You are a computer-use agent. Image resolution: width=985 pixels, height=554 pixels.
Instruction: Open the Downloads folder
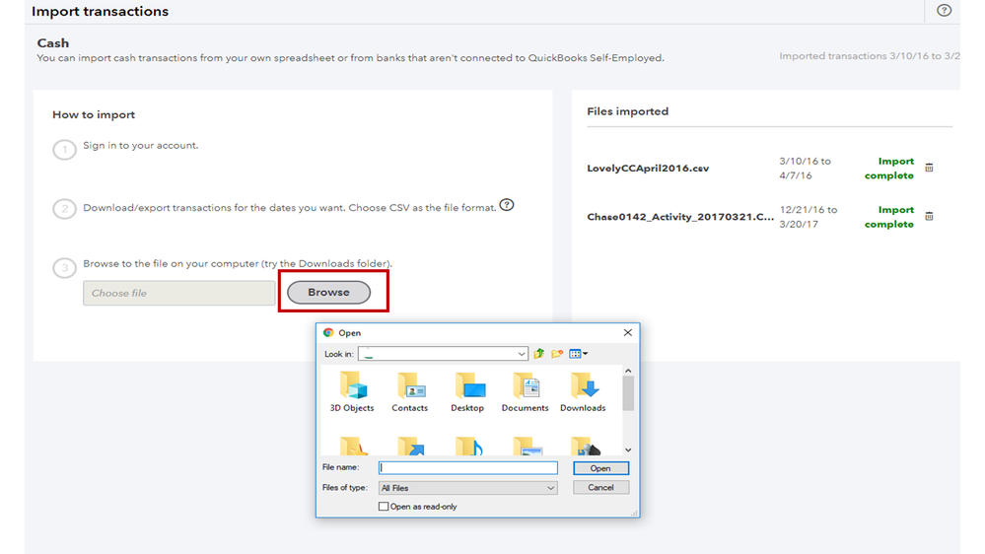[583, 391]
